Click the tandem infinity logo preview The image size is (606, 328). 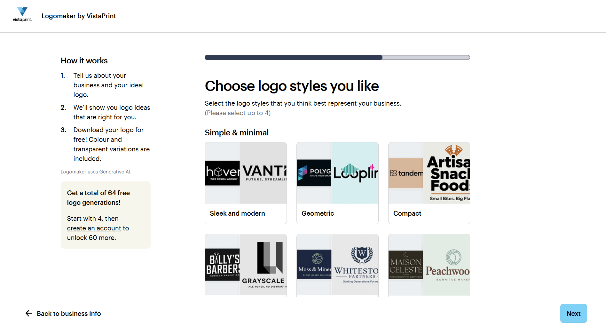pyautogui.click(x=405, y=173)
